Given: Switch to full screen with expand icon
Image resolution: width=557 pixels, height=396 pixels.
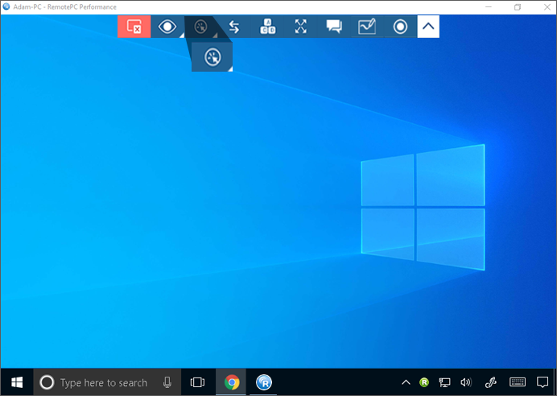Looking at the screenshot, I should (301, 27).
